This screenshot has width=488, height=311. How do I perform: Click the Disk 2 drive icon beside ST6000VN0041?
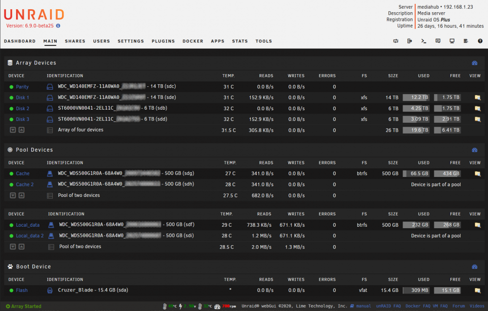(x=50, y=109)
